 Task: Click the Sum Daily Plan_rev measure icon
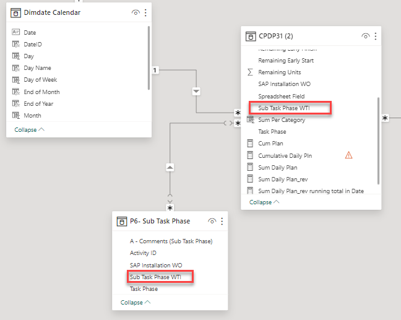tap(250, 179)
